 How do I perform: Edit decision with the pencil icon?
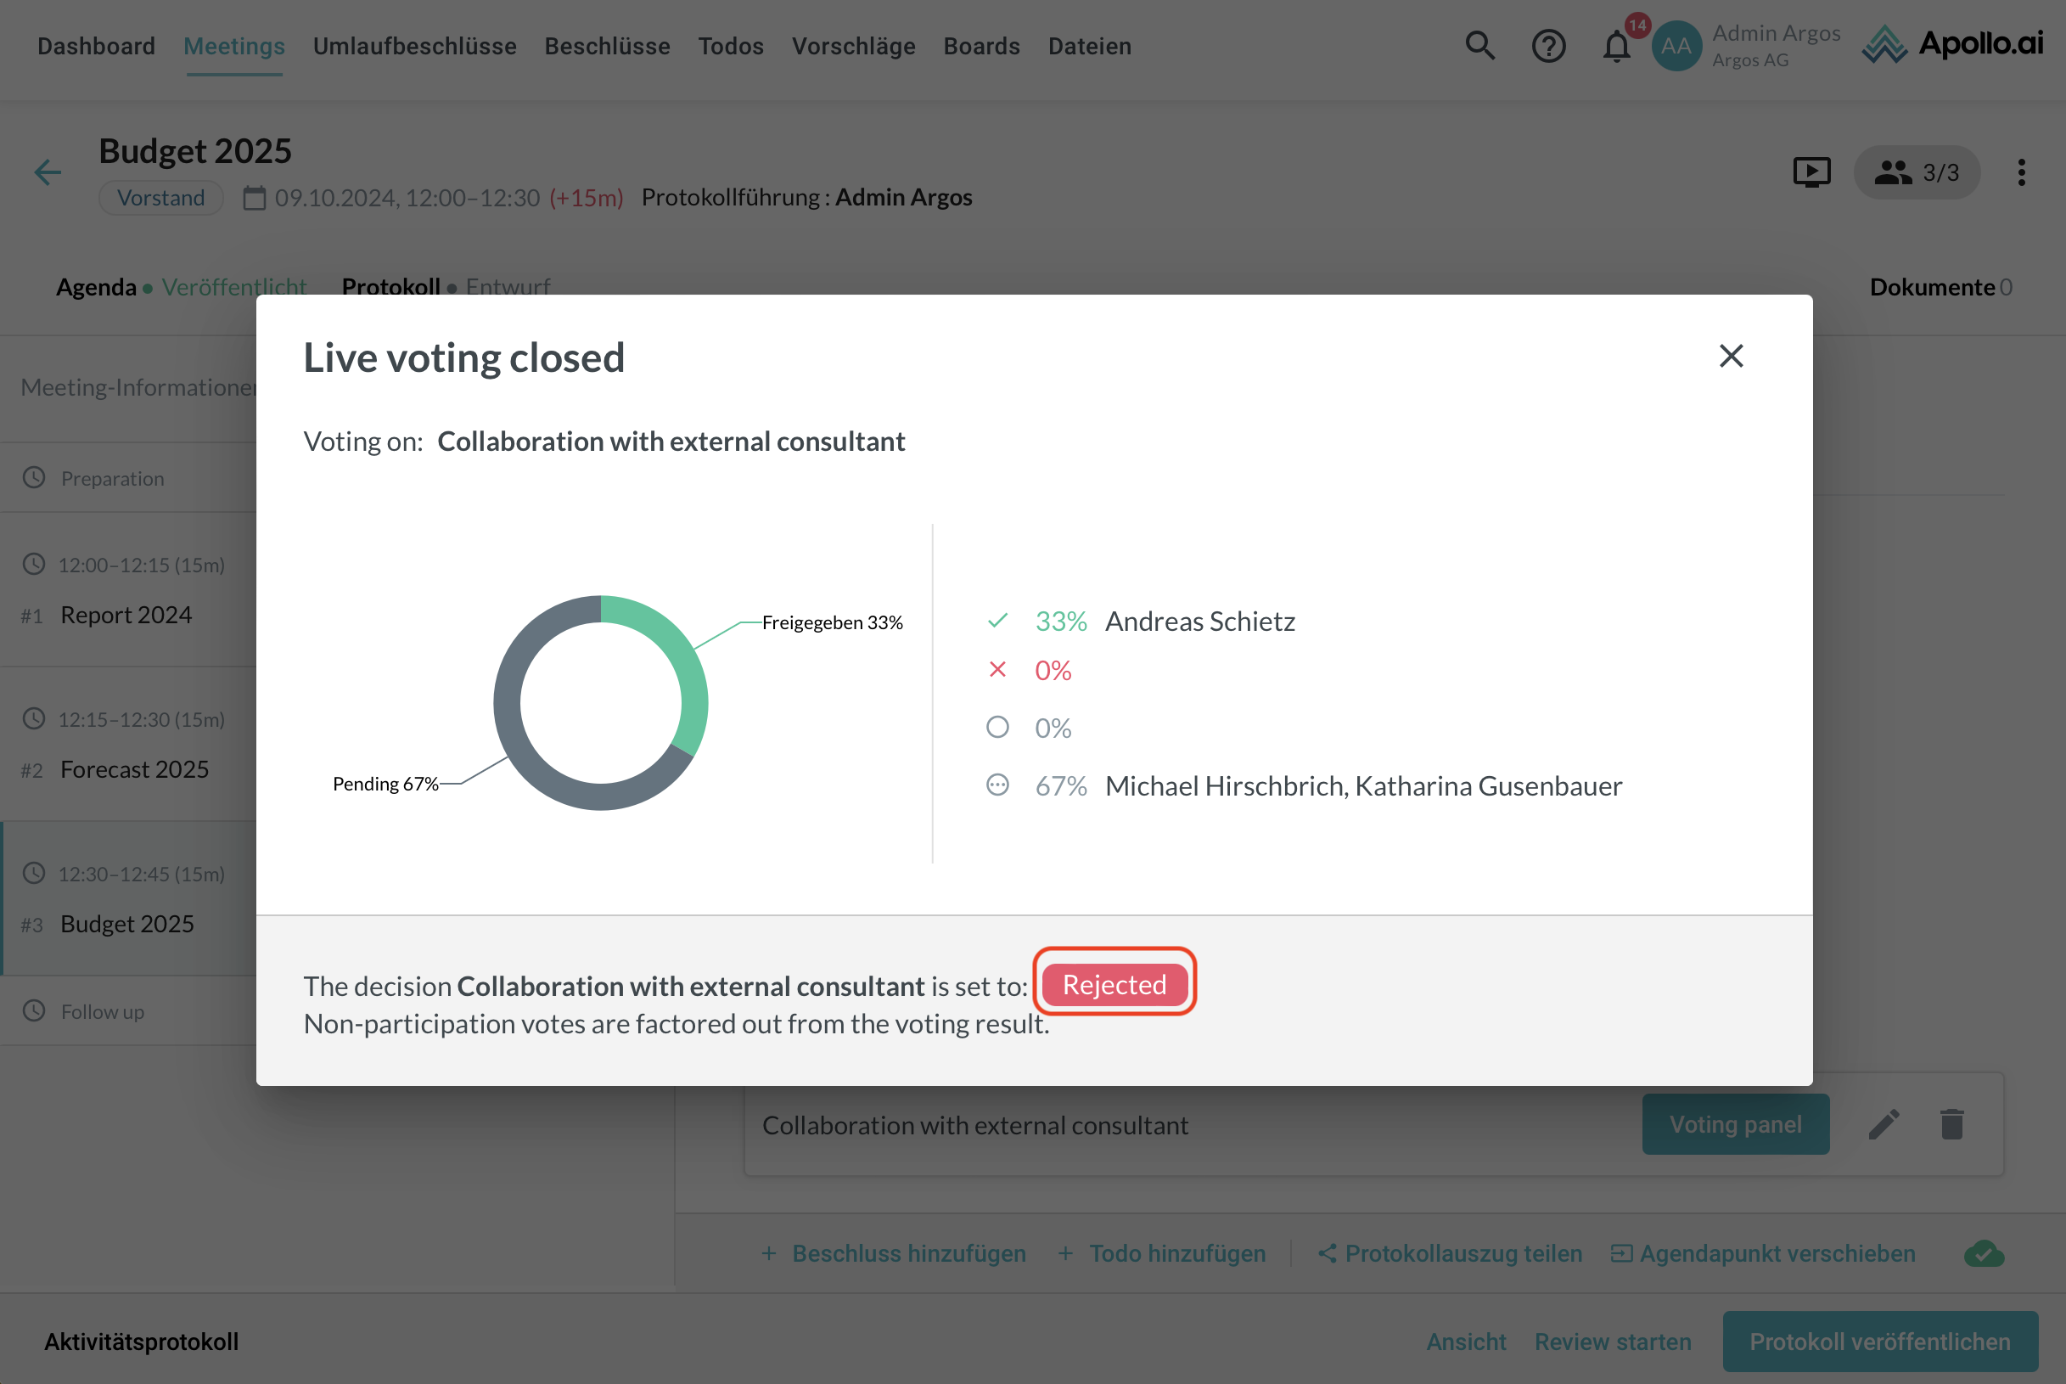[x=1884, y=1124]
